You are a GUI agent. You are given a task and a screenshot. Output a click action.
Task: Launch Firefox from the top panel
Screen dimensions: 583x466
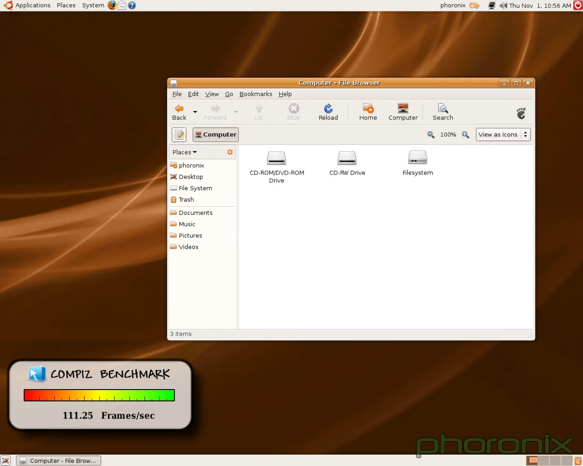112,5
